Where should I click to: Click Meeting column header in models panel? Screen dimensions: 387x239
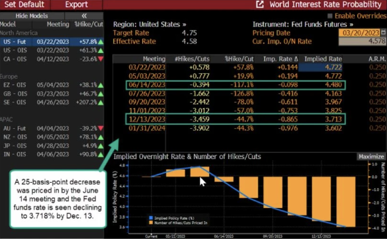(x=58, y=24)
